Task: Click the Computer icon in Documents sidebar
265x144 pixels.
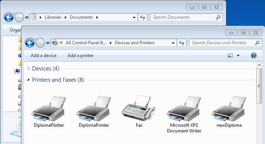Action: tap(17, 72)
